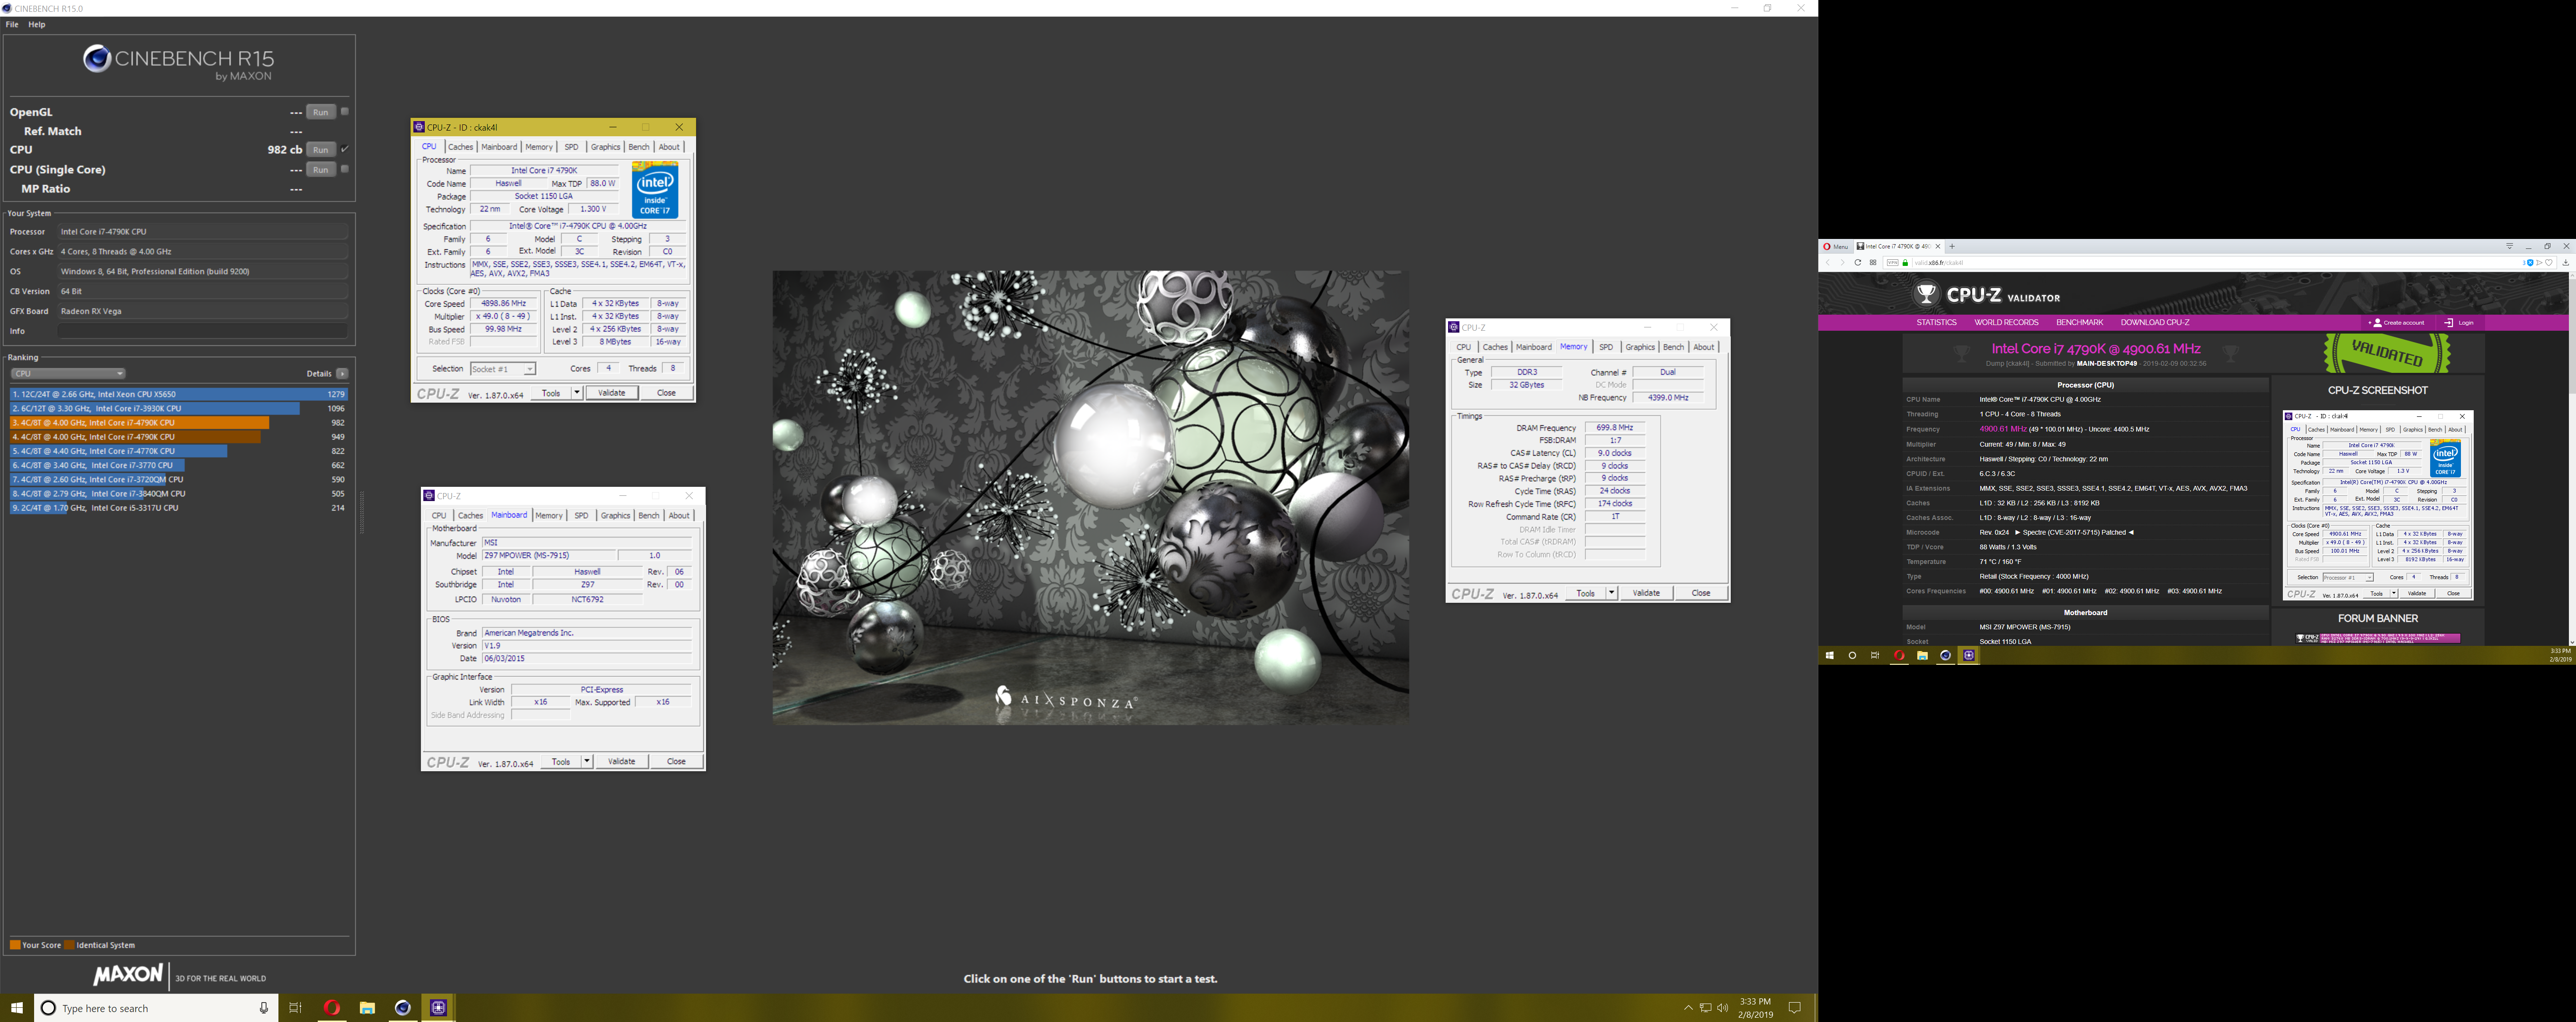The image size is (2576, 1022).
Task: Click CPU-Z Validator trophy logo
Action: point(1926,295)
